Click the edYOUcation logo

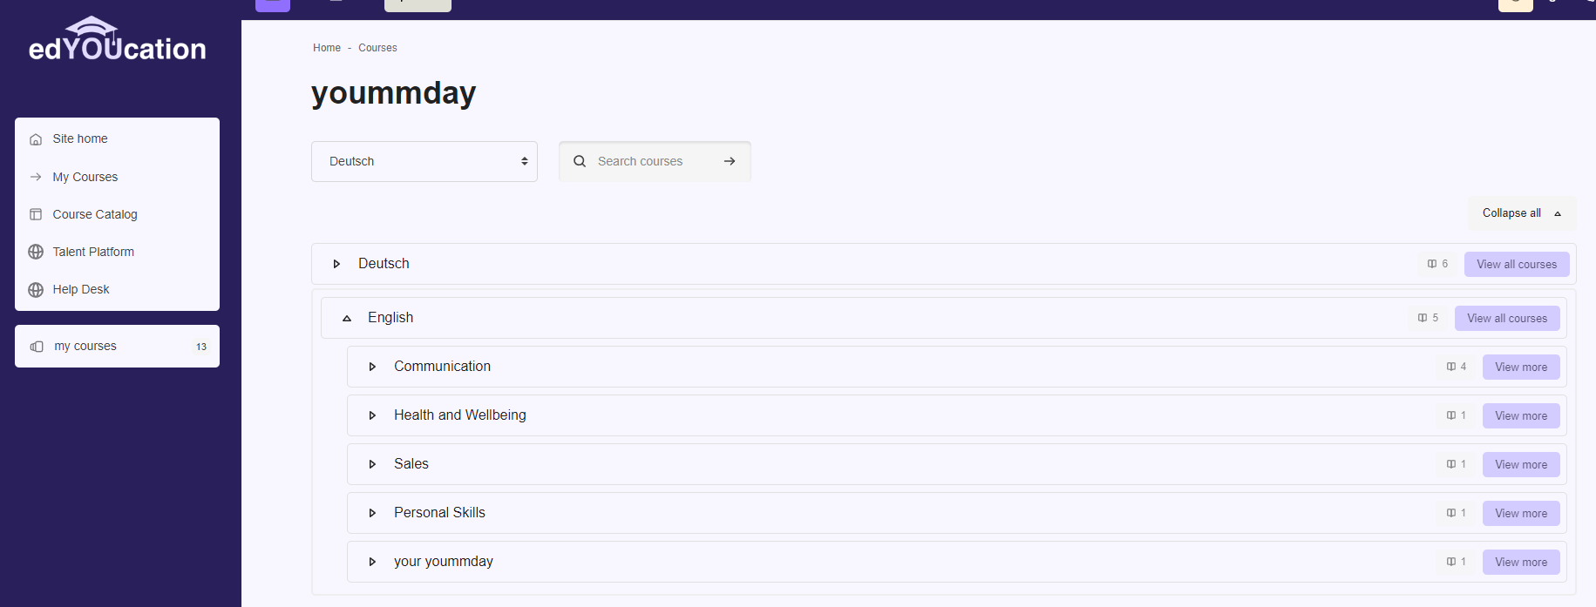pos(118,40)
